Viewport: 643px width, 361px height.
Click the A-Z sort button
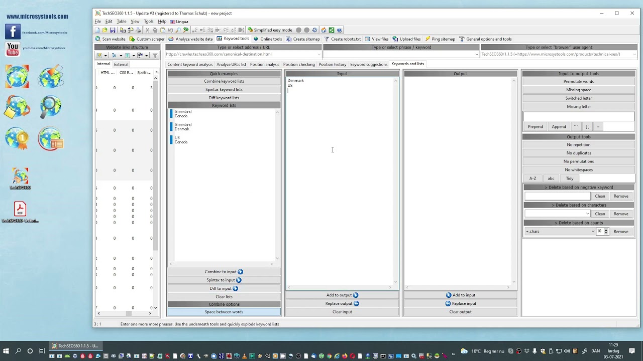(532, 178)
